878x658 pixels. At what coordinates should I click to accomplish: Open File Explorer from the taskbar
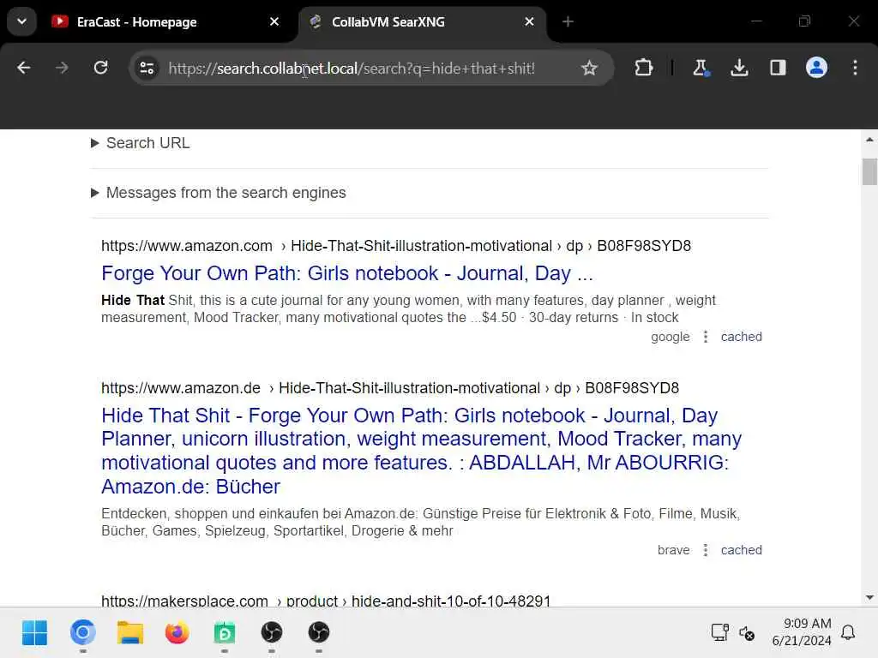130,633
